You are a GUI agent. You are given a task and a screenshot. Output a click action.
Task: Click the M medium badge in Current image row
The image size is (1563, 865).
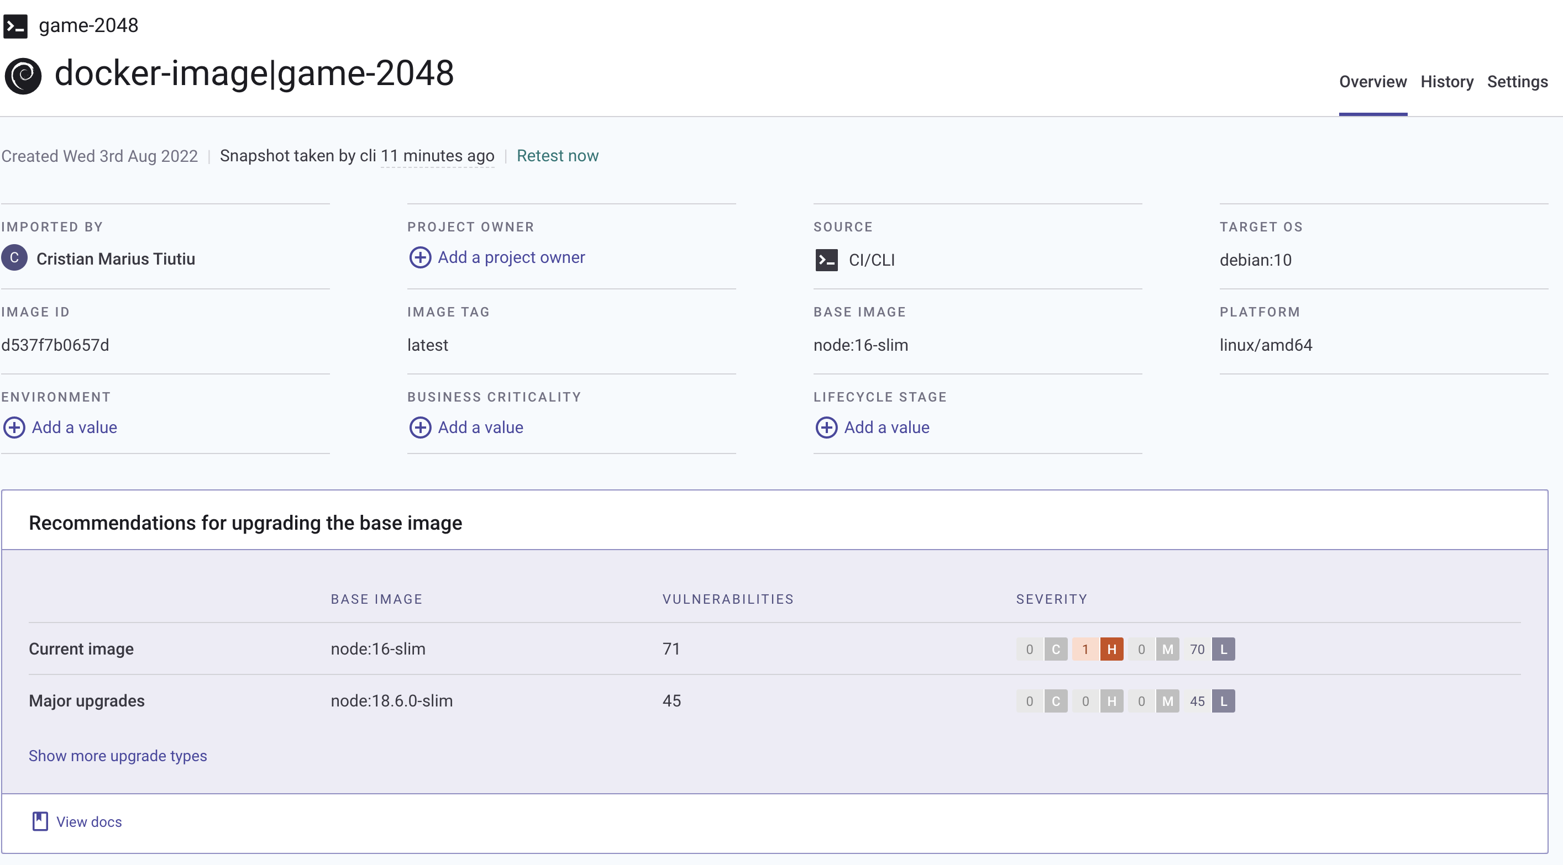click(x=1167, y=649)
